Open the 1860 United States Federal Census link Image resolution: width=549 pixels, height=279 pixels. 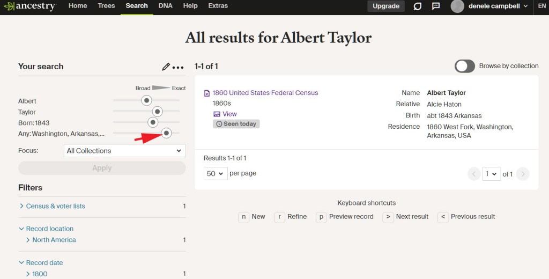pos(265,93)
